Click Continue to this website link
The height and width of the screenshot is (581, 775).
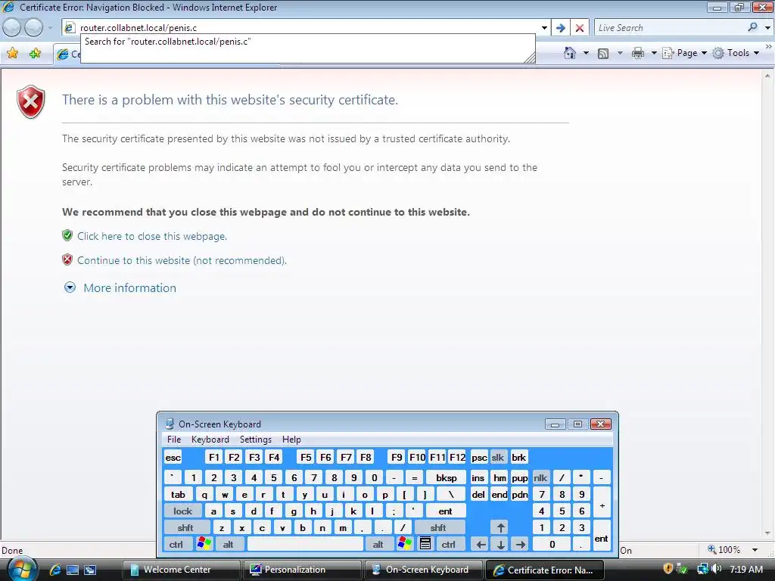[x=182, y=260]
